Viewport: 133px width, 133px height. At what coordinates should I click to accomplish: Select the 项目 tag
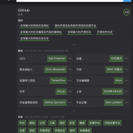[62, 123]
